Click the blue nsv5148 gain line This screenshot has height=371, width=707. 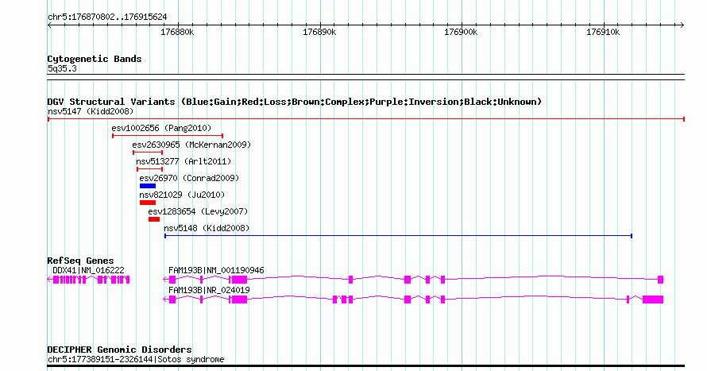398,236
